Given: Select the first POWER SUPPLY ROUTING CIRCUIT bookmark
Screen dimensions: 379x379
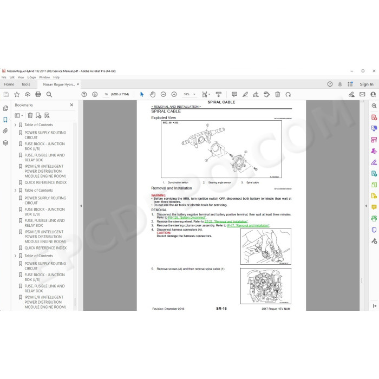Looking at the screenshot, I should (45, 135).
